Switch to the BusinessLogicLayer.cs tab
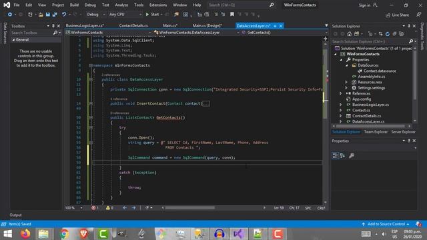 tap(85, 25)
